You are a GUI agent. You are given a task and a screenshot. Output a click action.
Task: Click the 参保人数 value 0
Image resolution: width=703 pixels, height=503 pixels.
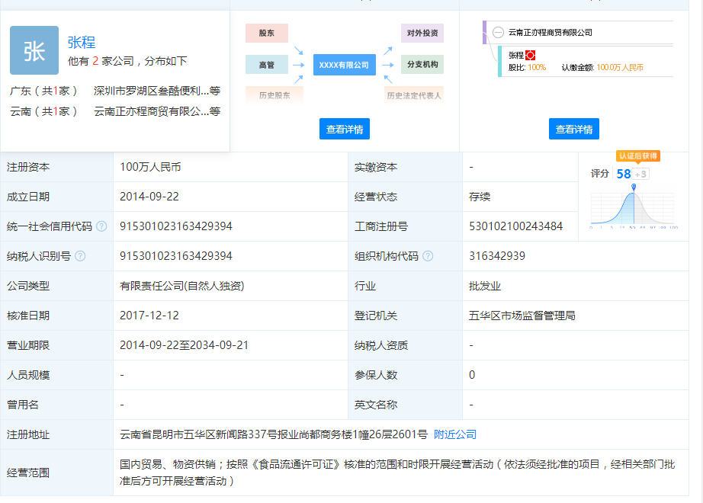click(x=472, y=375)
